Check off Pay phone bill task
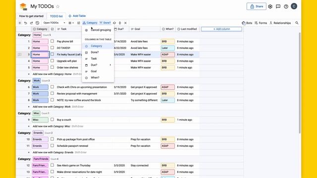Screen dimensions: 317x178 52,41
